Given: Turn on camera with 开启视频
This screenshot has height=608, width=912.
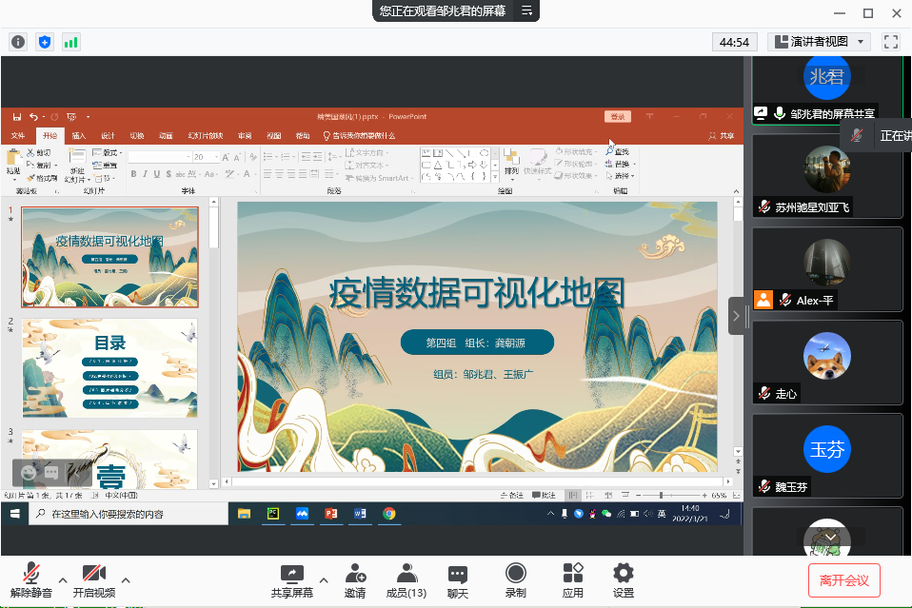Looking at the screenshot, I should [x=93, y=580].
